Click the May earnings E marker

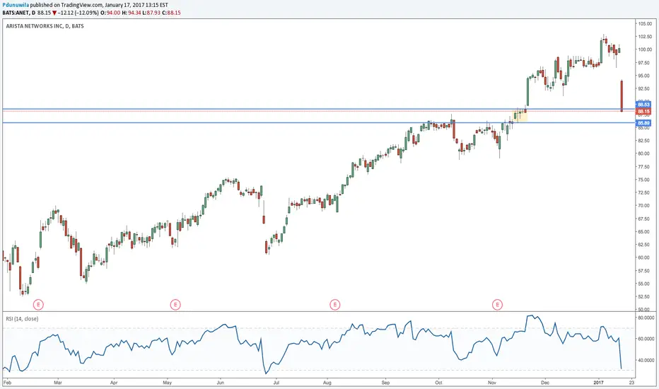175,304
